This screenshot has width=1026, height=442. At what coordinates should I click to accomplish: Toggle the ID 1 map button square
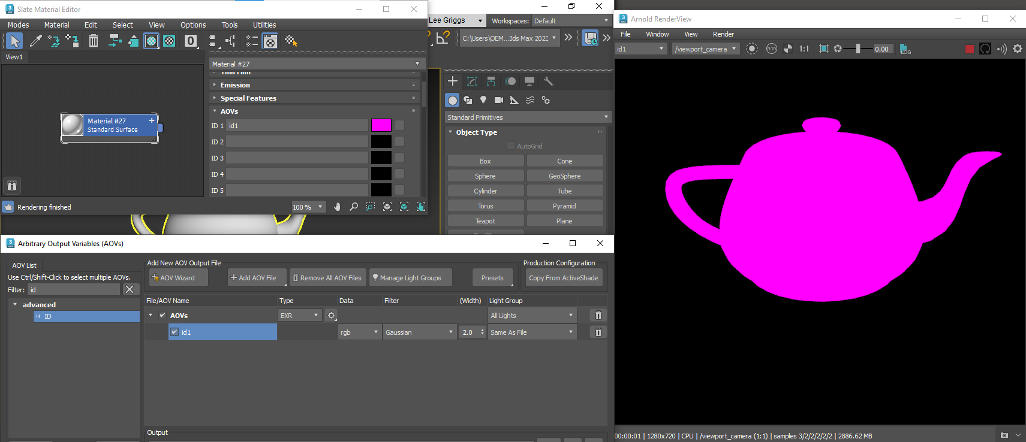pyautogui.click(x=399, y=125)
